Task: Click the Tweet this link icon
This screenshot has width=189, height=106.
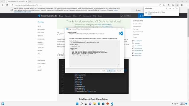Action: 133,41
